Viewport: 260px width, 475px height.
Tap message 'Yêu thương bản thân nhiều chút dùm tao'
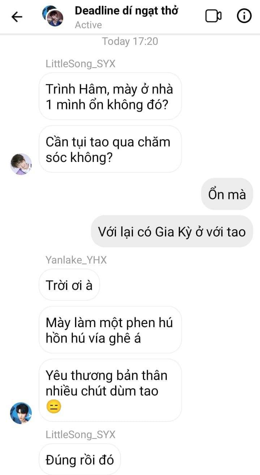(110, 390)
